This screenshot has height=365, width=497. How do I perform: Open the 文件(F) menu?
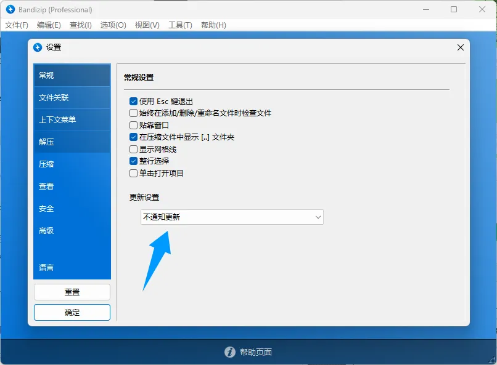point(17,25)
